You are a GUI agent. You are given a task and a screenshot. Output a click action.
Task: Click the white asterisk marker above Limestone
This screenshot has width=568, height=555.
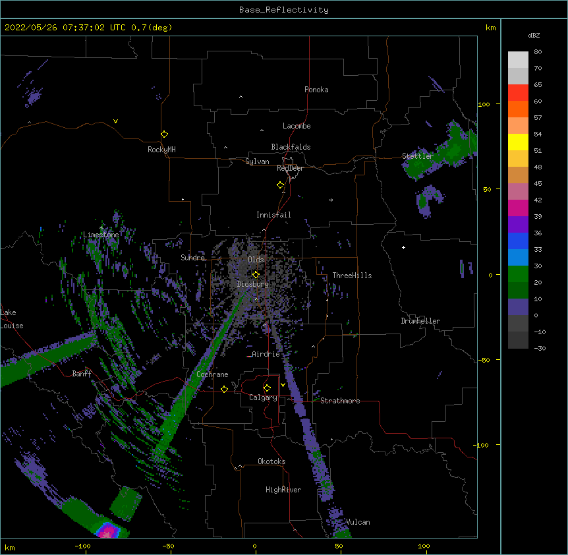coord(101,228)
